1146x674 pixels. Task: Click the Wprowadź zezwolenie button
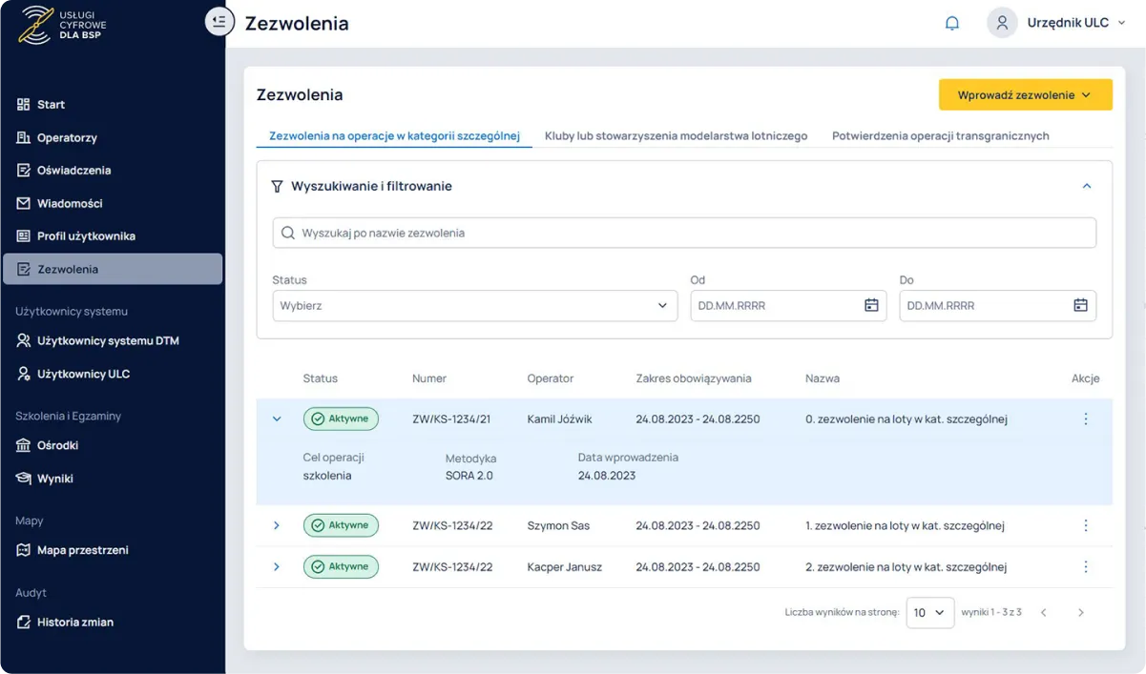point(1025,95)
